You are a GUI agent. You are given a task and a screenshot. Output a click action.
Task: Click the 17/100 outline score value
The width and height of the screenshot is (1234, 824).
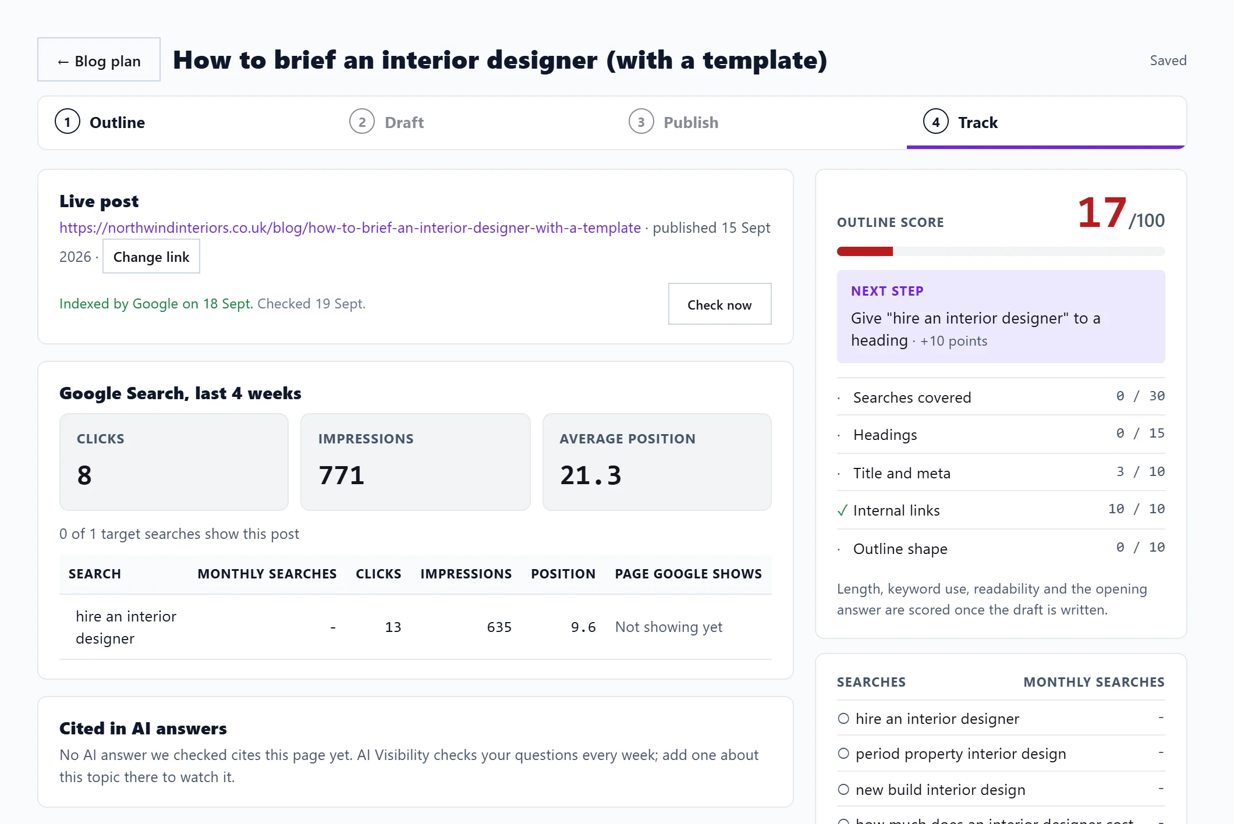[x=1120, y=213]
